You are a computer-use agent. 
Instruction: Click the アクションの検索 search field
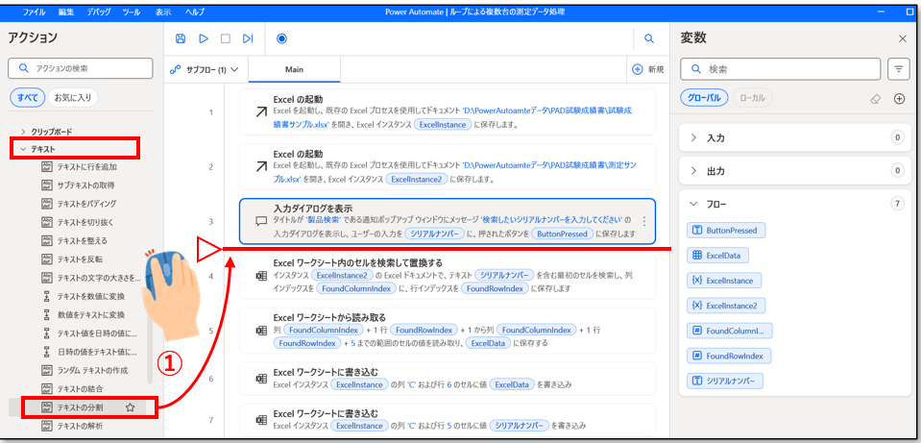(81, 68)
